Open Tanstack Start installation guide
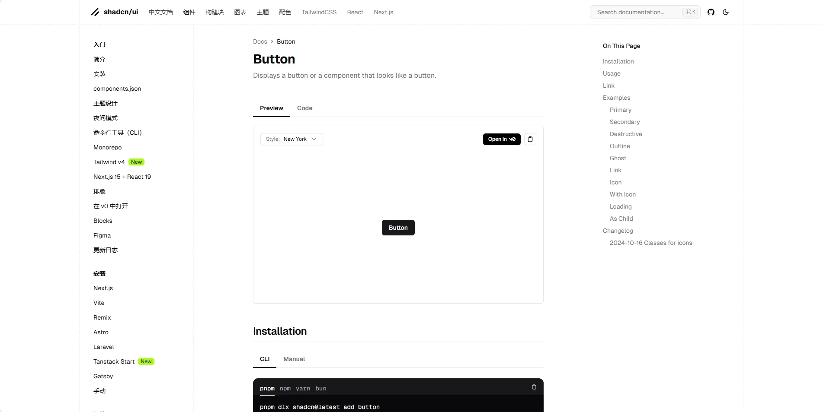Screen dimensions: 823x412 [x=114, y=361]
